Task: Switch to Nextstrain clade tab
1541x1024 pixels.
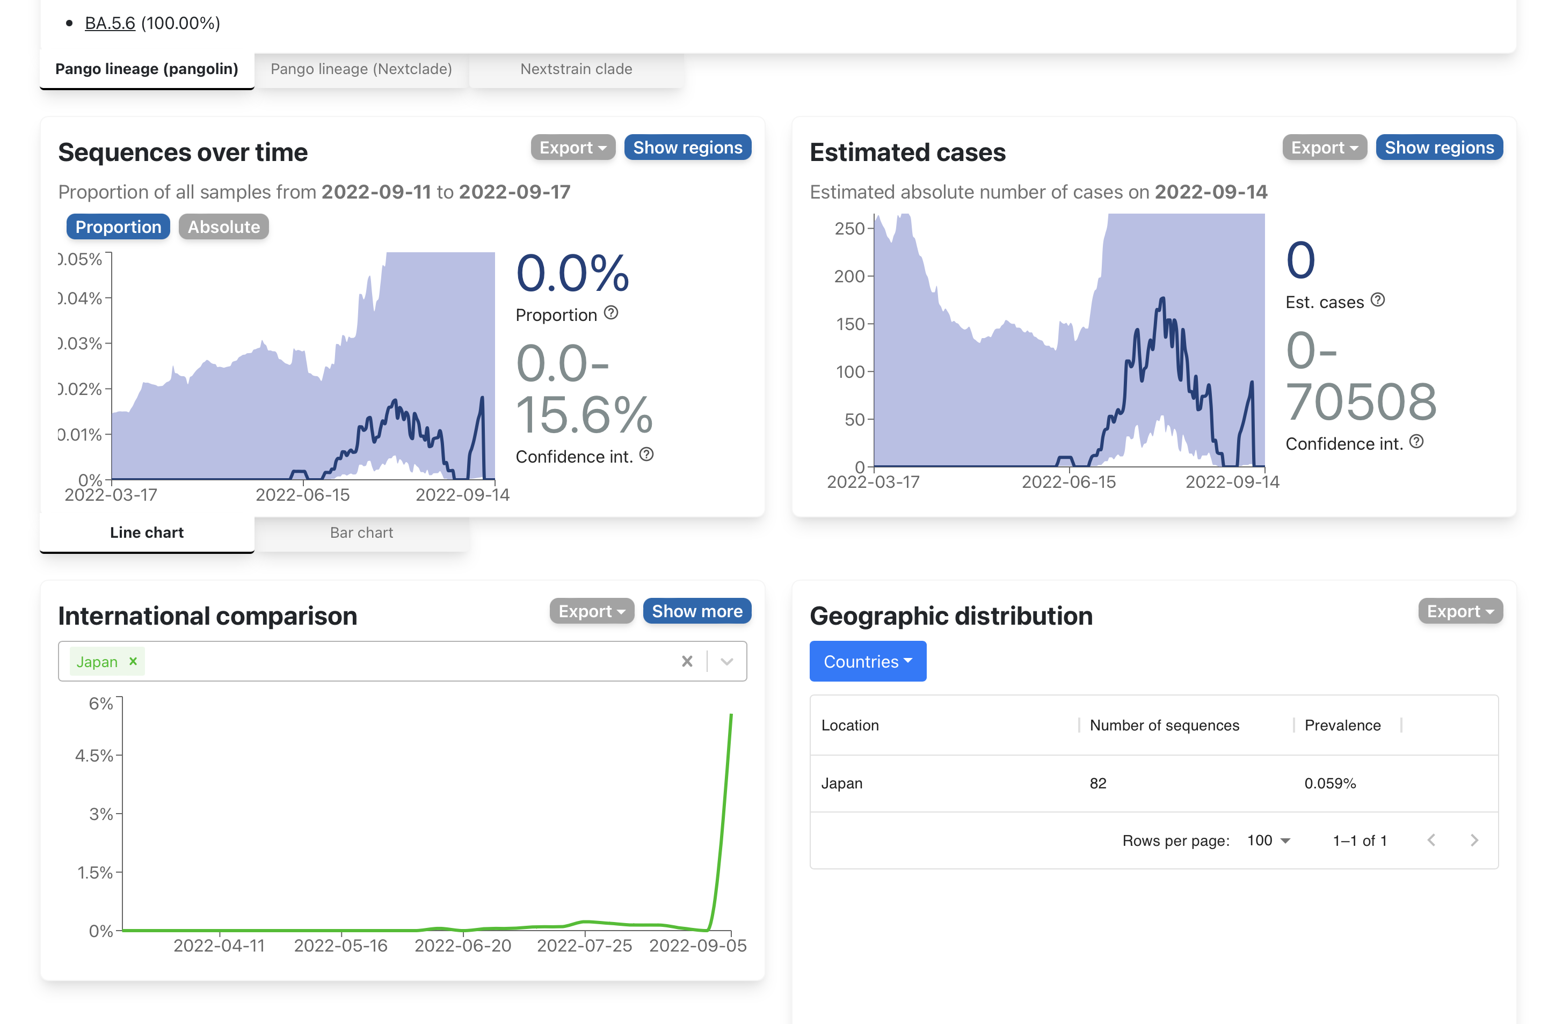Action: pos(576,69)
